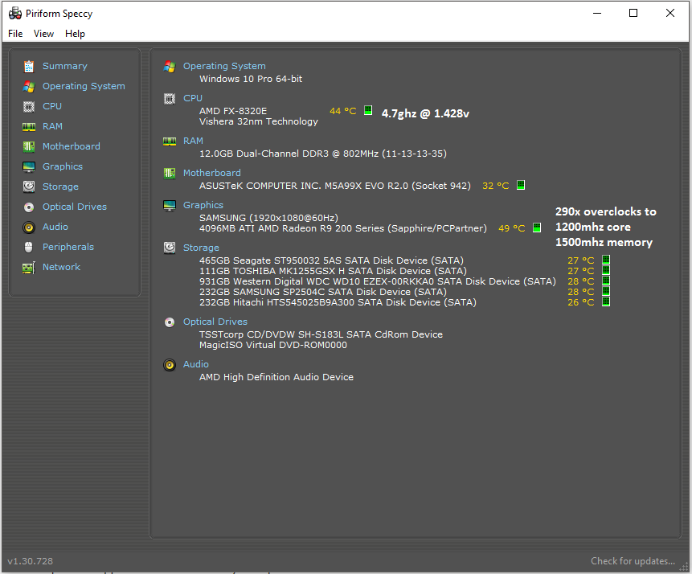This screenshot has width=692, height=574.
Task: Click the TSSTcorp CD/DVDW SH-S183L device line
Action: pyautogui.click(x=321, y=334)
